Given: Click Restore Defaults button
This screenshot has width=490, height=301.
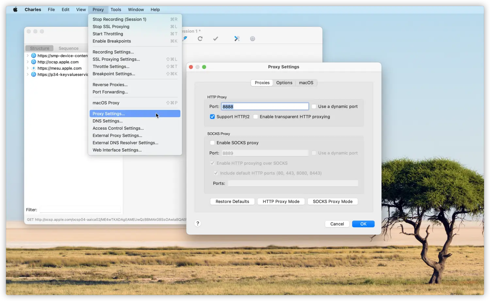Looking at the screenshot, I should pyautogui.click(x=232, y=202).
